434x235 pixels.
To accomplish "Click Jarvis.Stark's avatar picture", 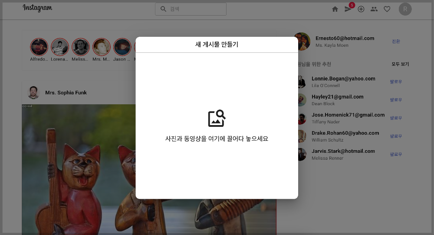I will 302,155.
